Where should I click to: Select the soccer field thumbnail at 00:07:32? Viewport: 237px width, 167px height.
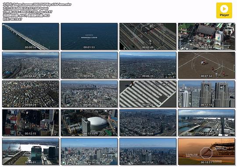point(206,65)
